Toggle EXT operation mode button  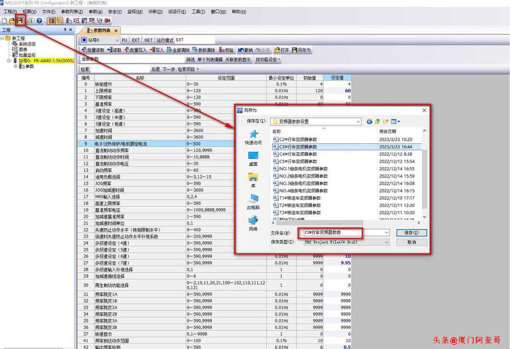(136, 40)
